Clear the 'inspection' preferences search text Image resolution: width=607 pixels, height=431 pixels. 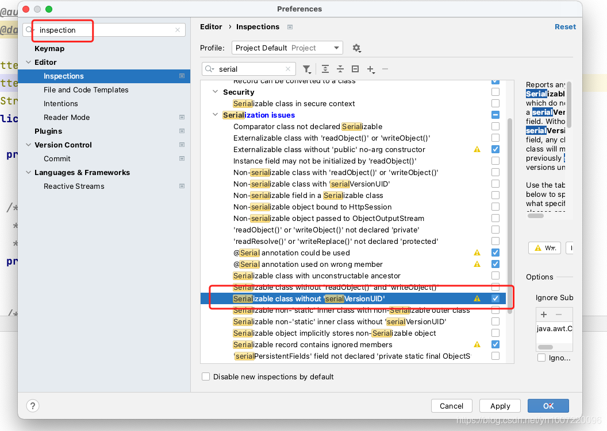177,30
